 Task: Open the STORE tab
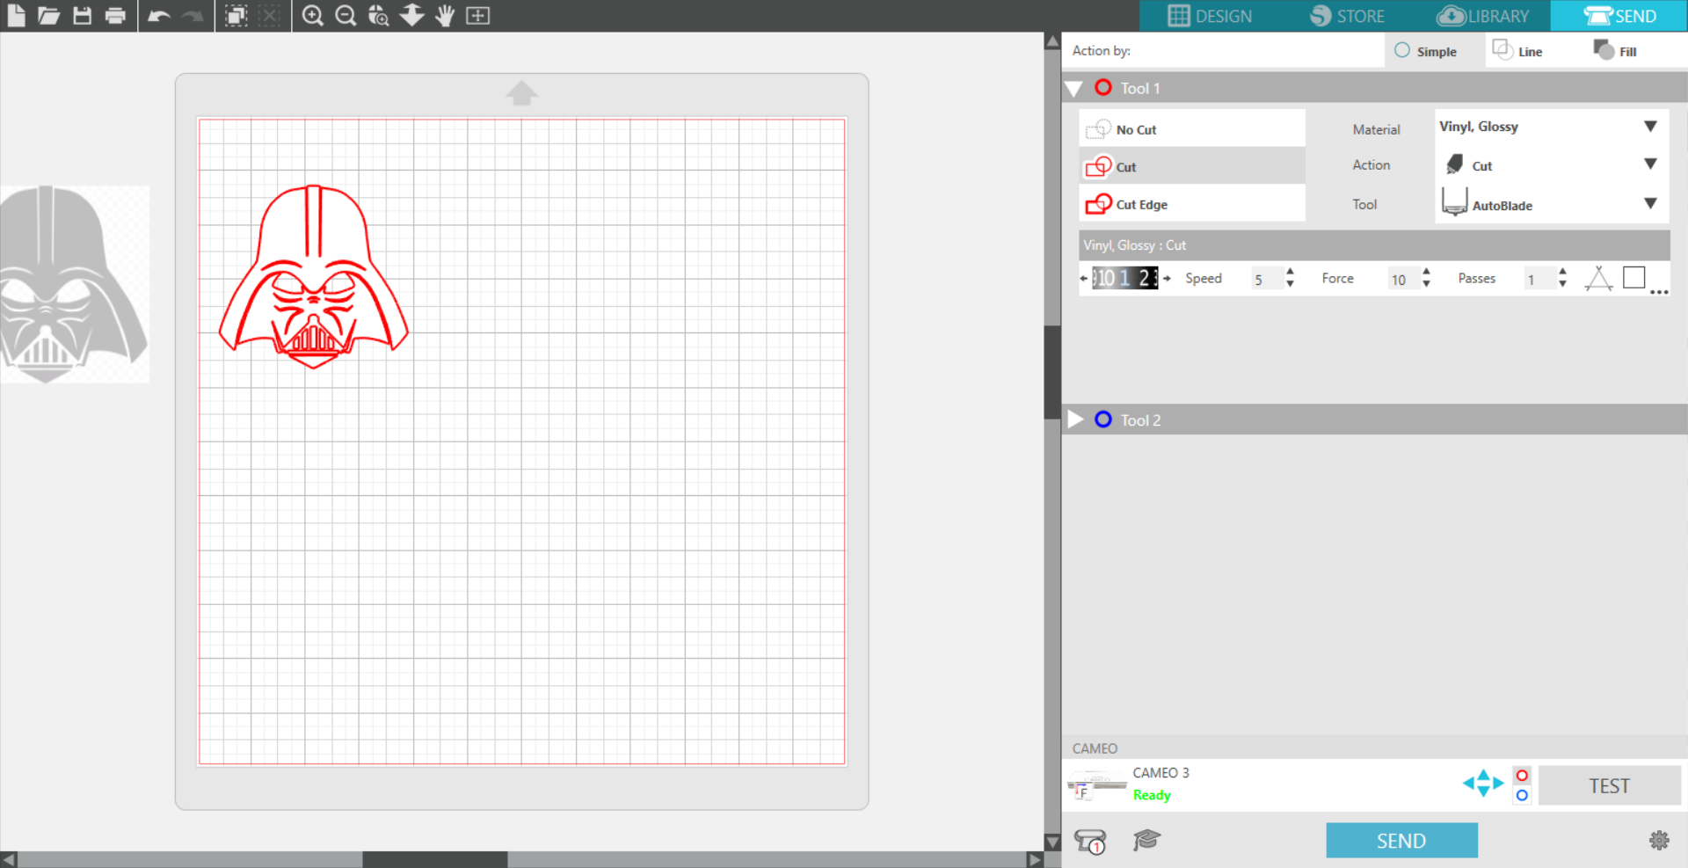point(1347,16)
